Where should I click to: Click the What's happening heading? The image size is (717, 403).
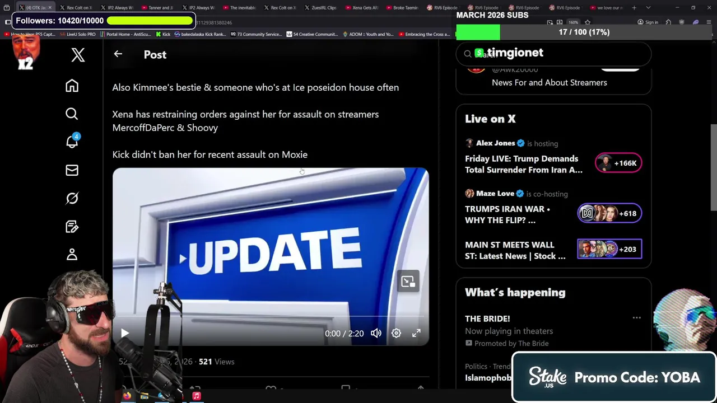click(x=515, y=292)
